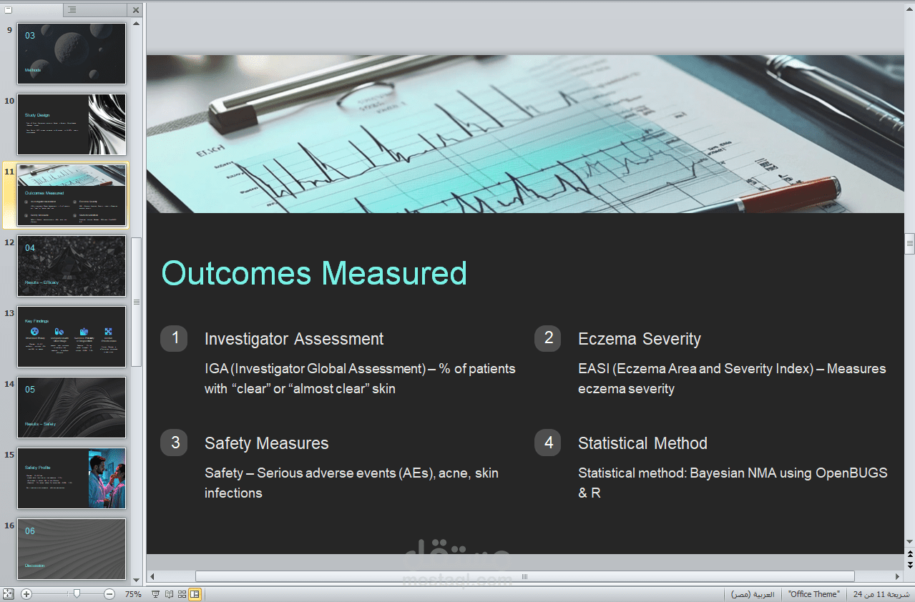Viewport: 915px width, 602px height.
Task: Click the Next Slide double-arrow button
Action: (909, 564)
